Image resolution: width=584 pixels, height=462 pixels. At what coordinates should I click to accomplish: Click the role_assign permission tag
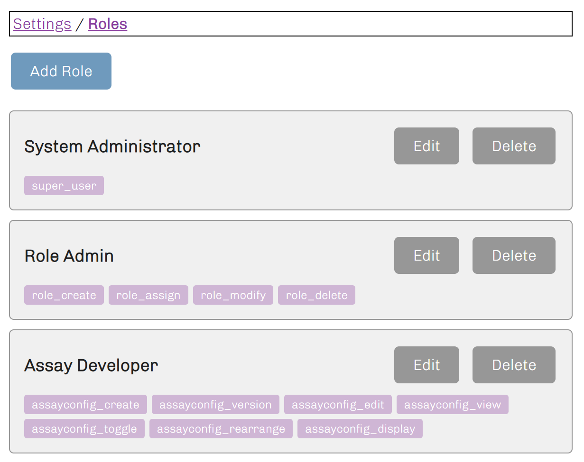[148, 295]
